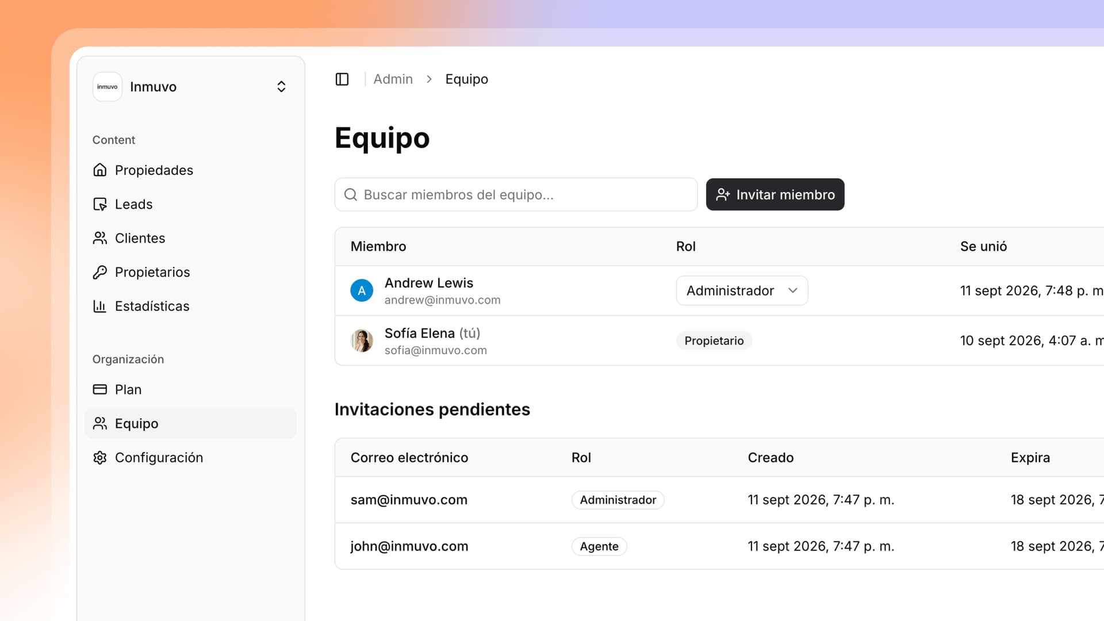Screen dimensions: 1104x621
Task: Go to Leads section
Action: pos(190,204)
